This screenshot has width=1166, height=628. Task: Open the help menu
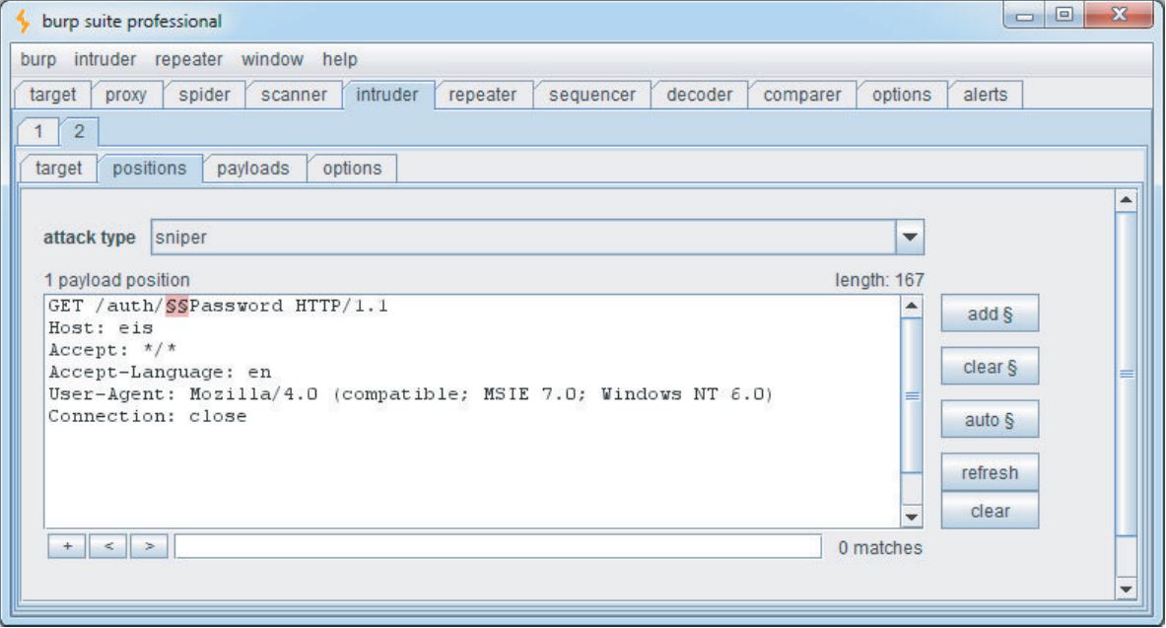point(340,59)
